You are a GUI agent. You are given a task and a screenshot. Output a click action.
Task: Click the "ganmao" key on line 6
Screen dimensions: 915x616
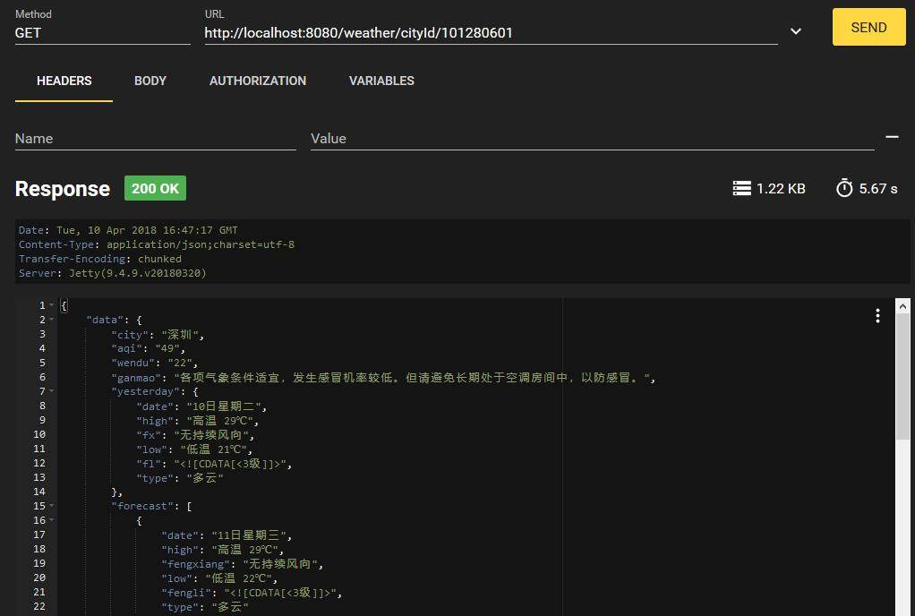[x=136, y=378]
